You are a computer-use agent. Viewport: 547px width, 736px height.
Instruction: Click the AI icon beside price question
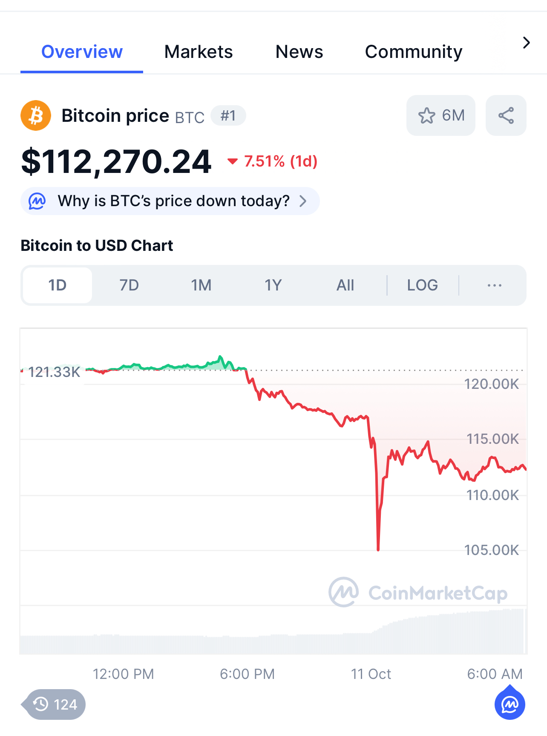coord(37,201)
